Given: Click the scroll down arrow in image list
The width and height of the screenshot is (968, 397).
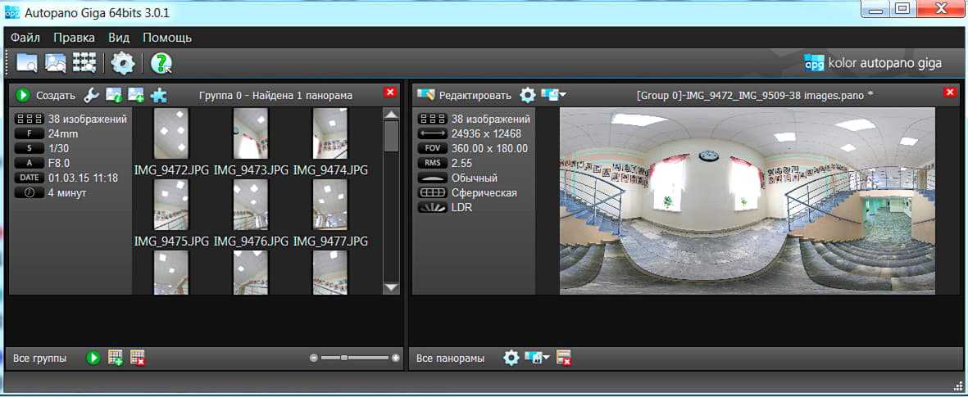Looking at the screenshot, I should (391, 286).
